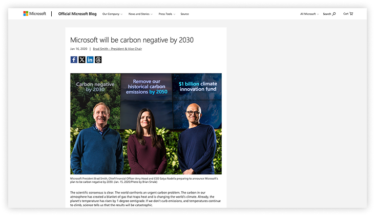The width and height of the screenshot is (375, 216).
Task: Share article on LinkedIn
Action: coord(90,60)
